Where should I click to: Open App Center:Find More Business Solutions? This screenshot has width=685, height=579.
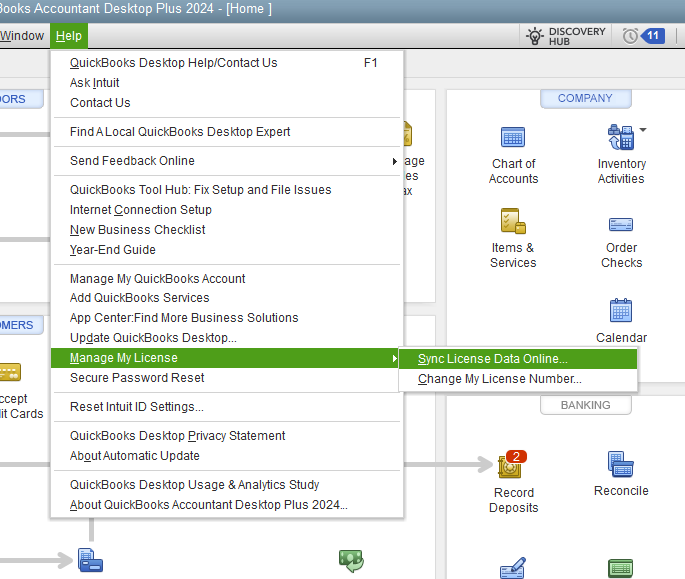click(227, 318)
